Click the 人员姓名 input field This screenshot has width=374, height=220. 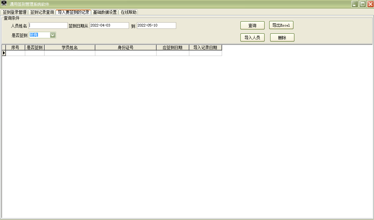pos(48,26)
